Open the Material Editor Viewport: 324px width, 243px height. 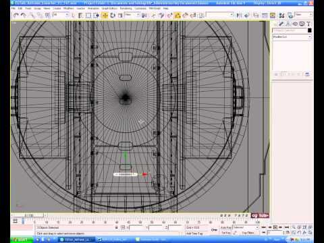[x=281, y=16]
